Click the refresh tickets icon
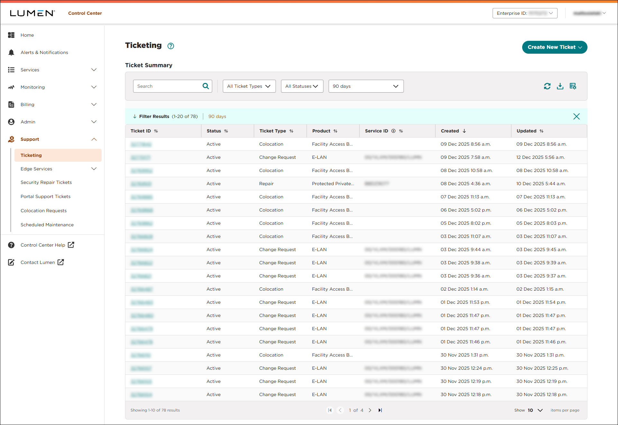The image size is (618, 425). [547, 86]
